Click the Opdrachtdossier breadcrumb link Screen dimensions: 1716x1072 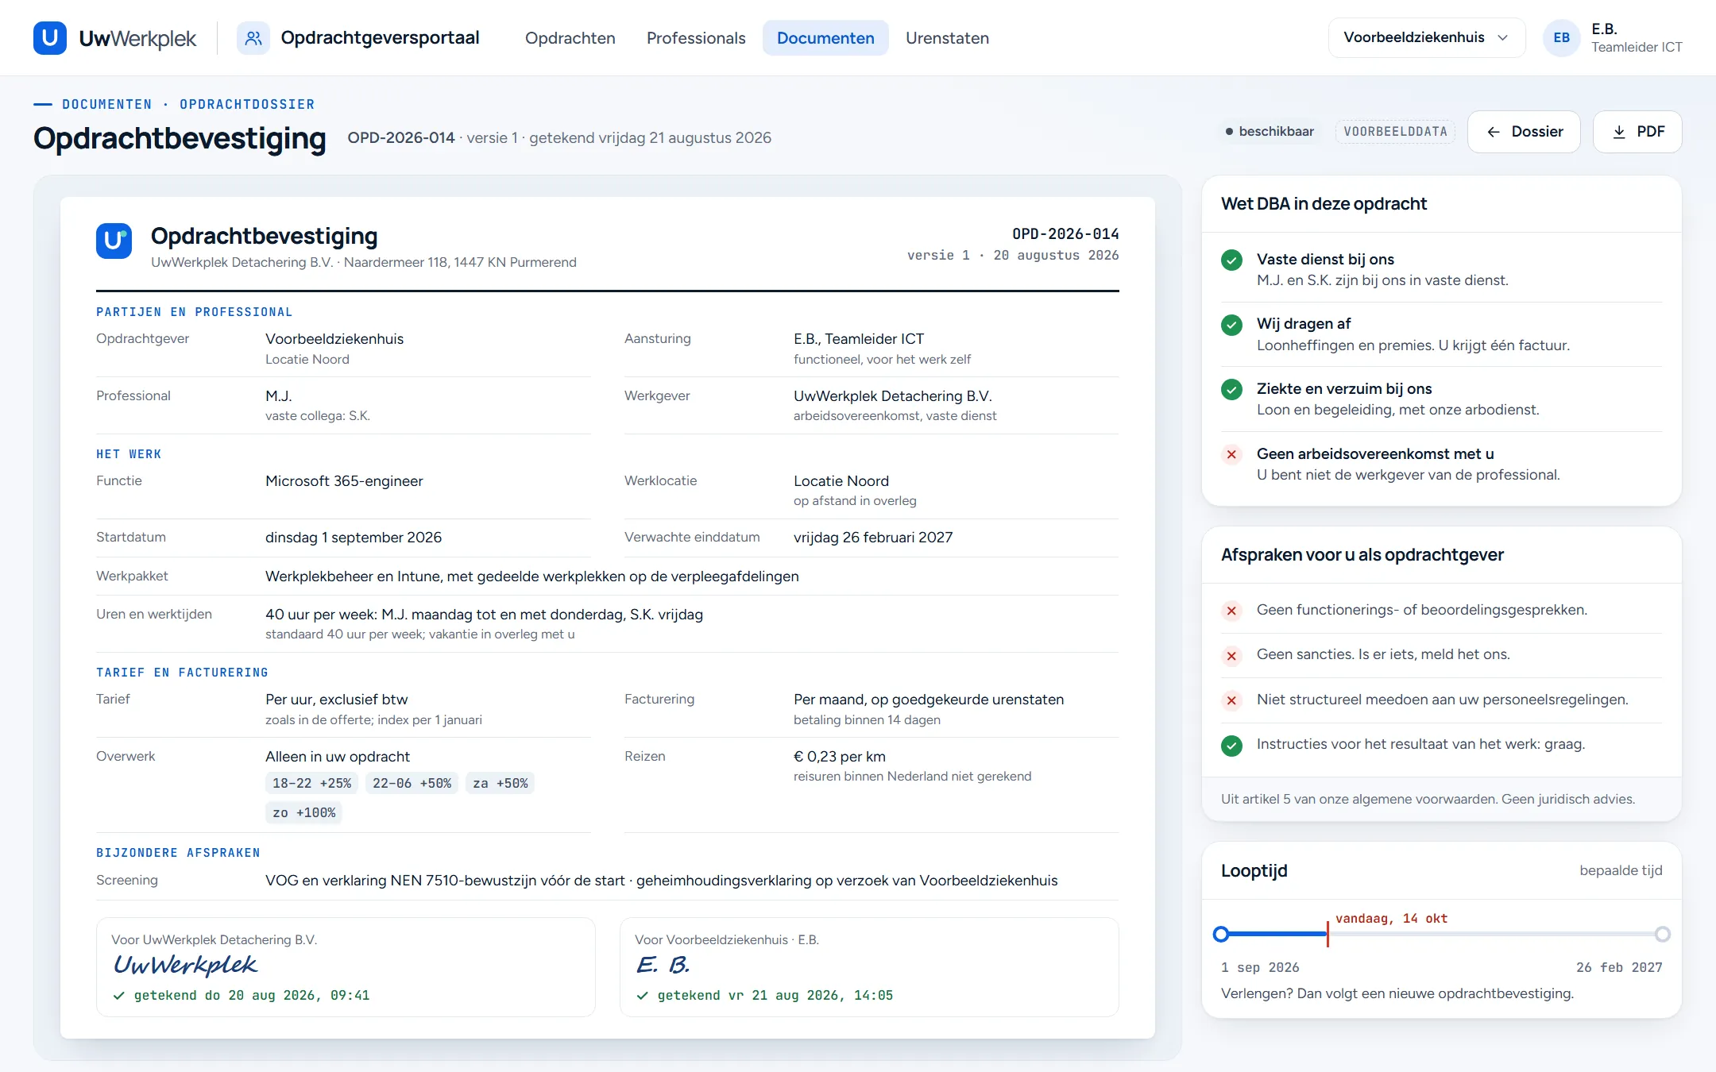point(247,104)
